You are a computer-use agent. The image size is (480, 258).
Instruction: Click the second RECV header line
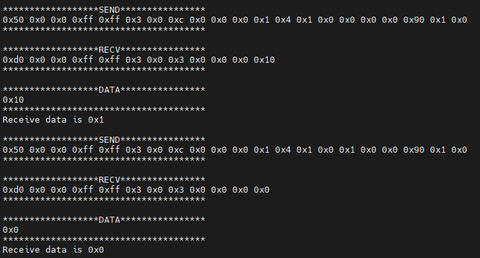103,180
